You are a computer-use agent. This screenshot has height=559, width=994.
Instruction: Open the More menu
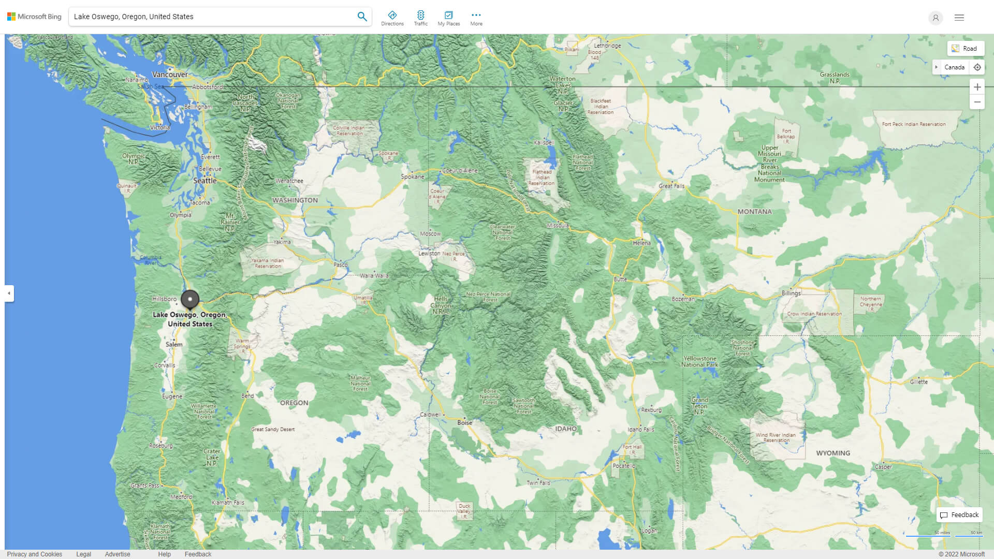click(x=476, y=17)
